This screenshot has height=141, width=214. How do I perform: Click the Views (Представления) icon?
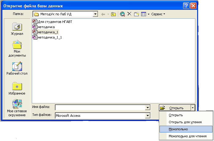tap(144, 14)
